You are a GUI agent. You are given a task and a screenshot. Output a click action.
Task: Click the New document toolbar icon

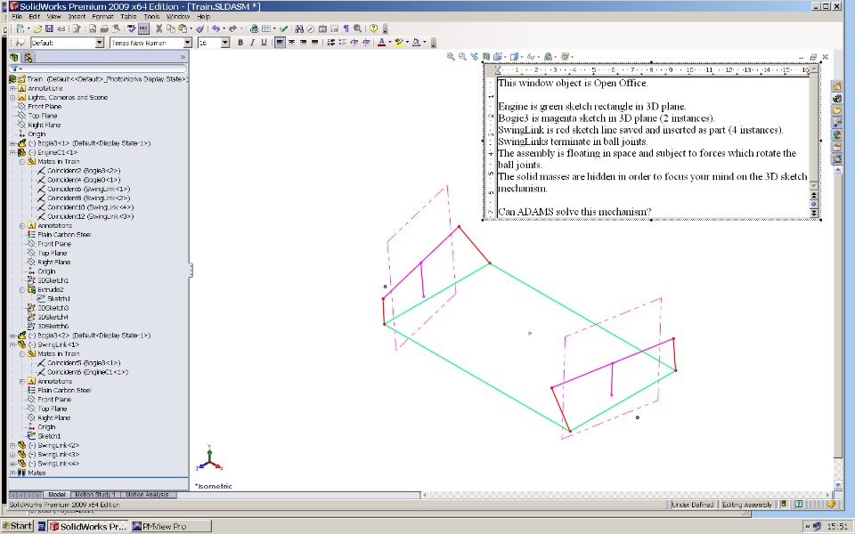[x=20, y=28]
